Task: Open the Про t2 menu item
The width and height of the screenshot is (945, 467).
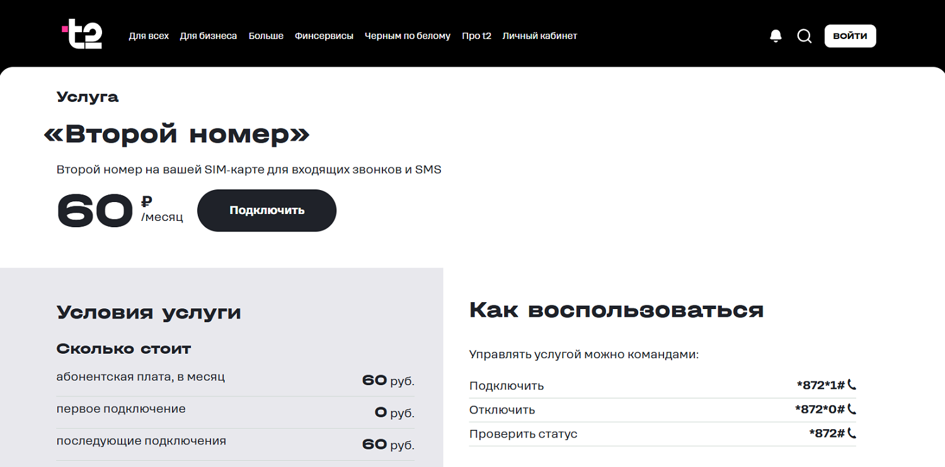Action: 476,36
